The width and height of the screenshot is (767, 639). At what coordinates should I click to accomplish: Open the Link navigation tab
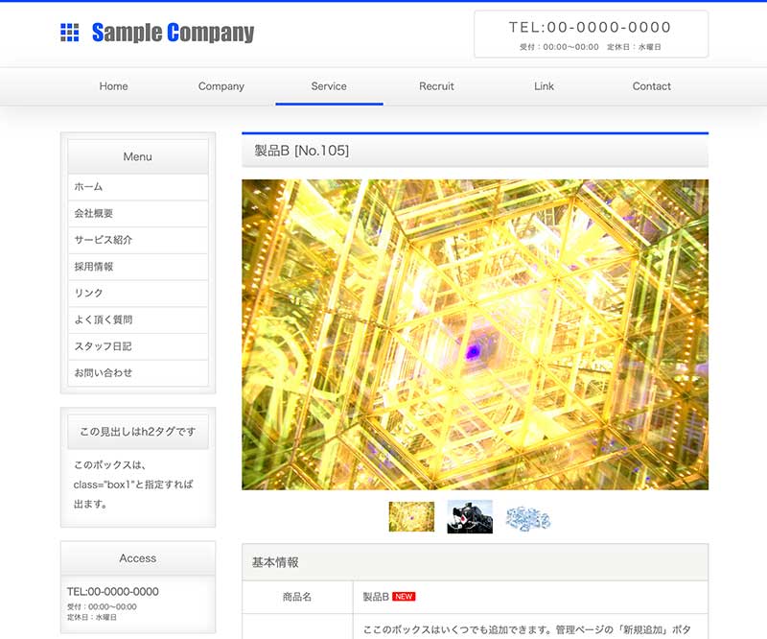pos(544,86)
